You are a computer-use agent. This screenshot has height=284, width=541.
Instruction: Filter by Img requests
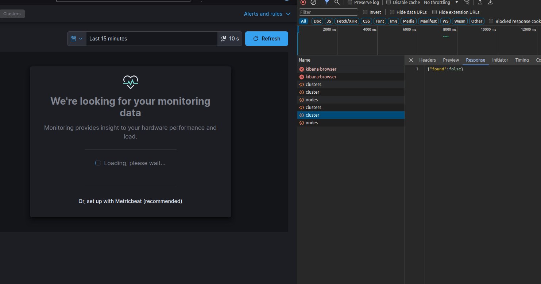pos(393,21)
